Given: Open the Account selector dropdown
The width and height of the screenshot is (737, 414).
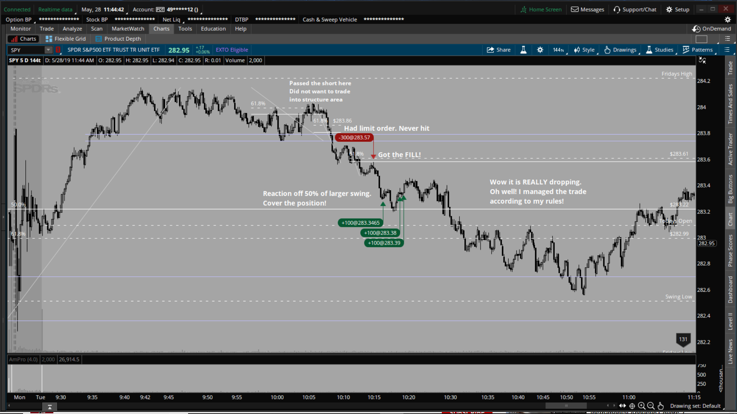Looking at the screenshot, I should [x=167, y=10].
